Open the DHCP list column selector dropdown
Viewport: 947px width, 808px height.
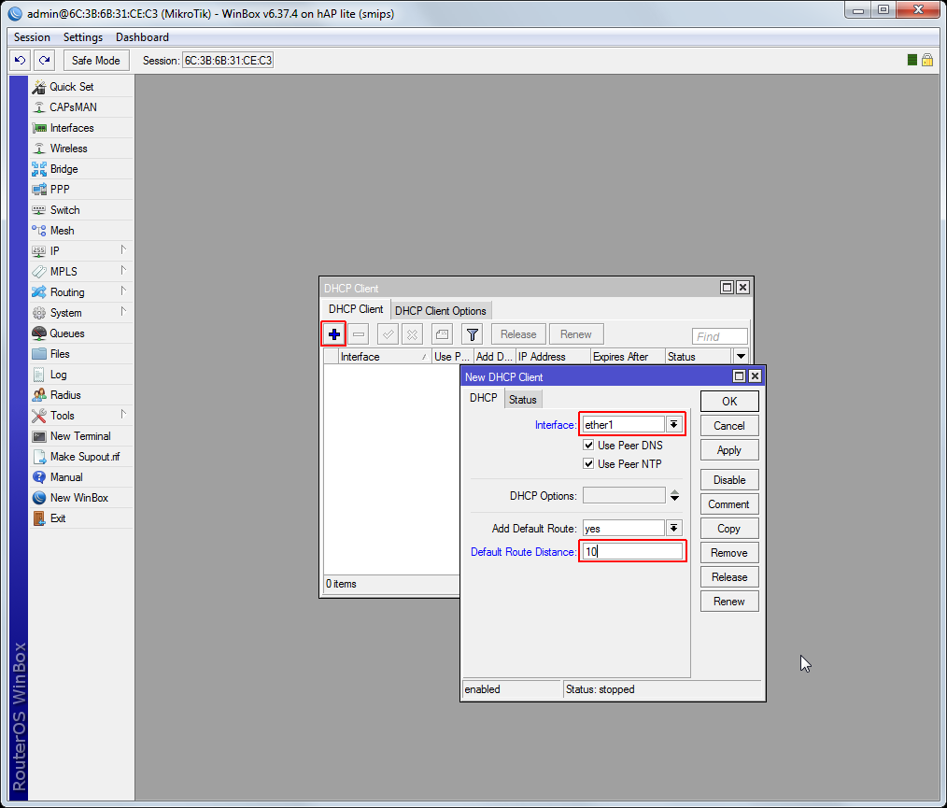pos(741,357)
